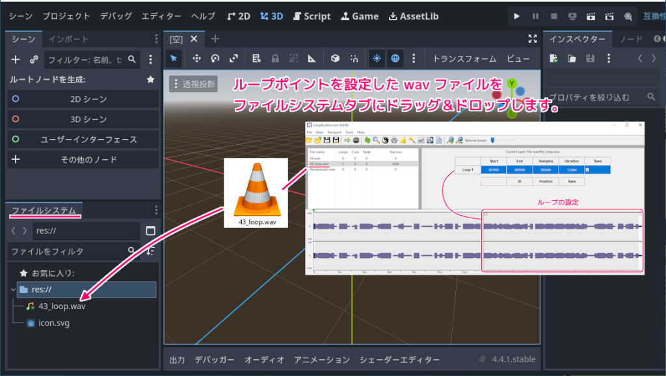Select the Scale mode tool
The width and height of the screenshot is (666, 376).
[x=233, y=58]
